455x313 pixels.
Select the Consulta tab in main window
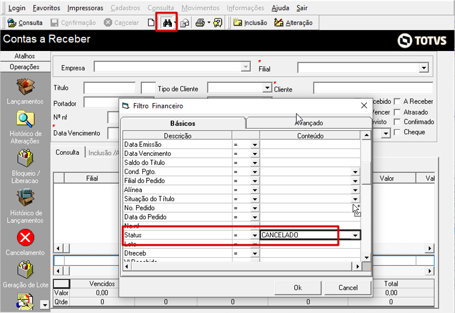click(67, 153)
